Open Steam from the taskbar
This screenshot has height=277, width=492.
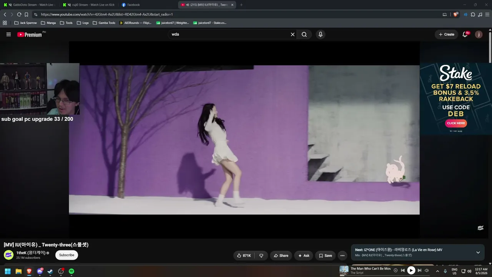click(50, 271)
